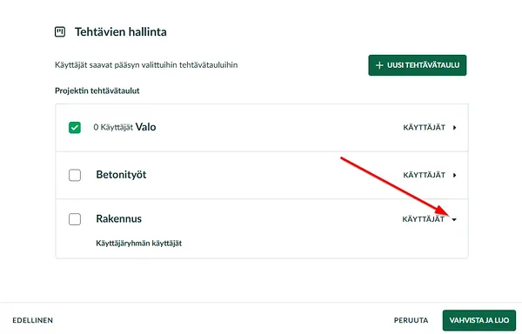
Task: Confirm with Vahvista ja luo button
Action: (x=479, y=320)
